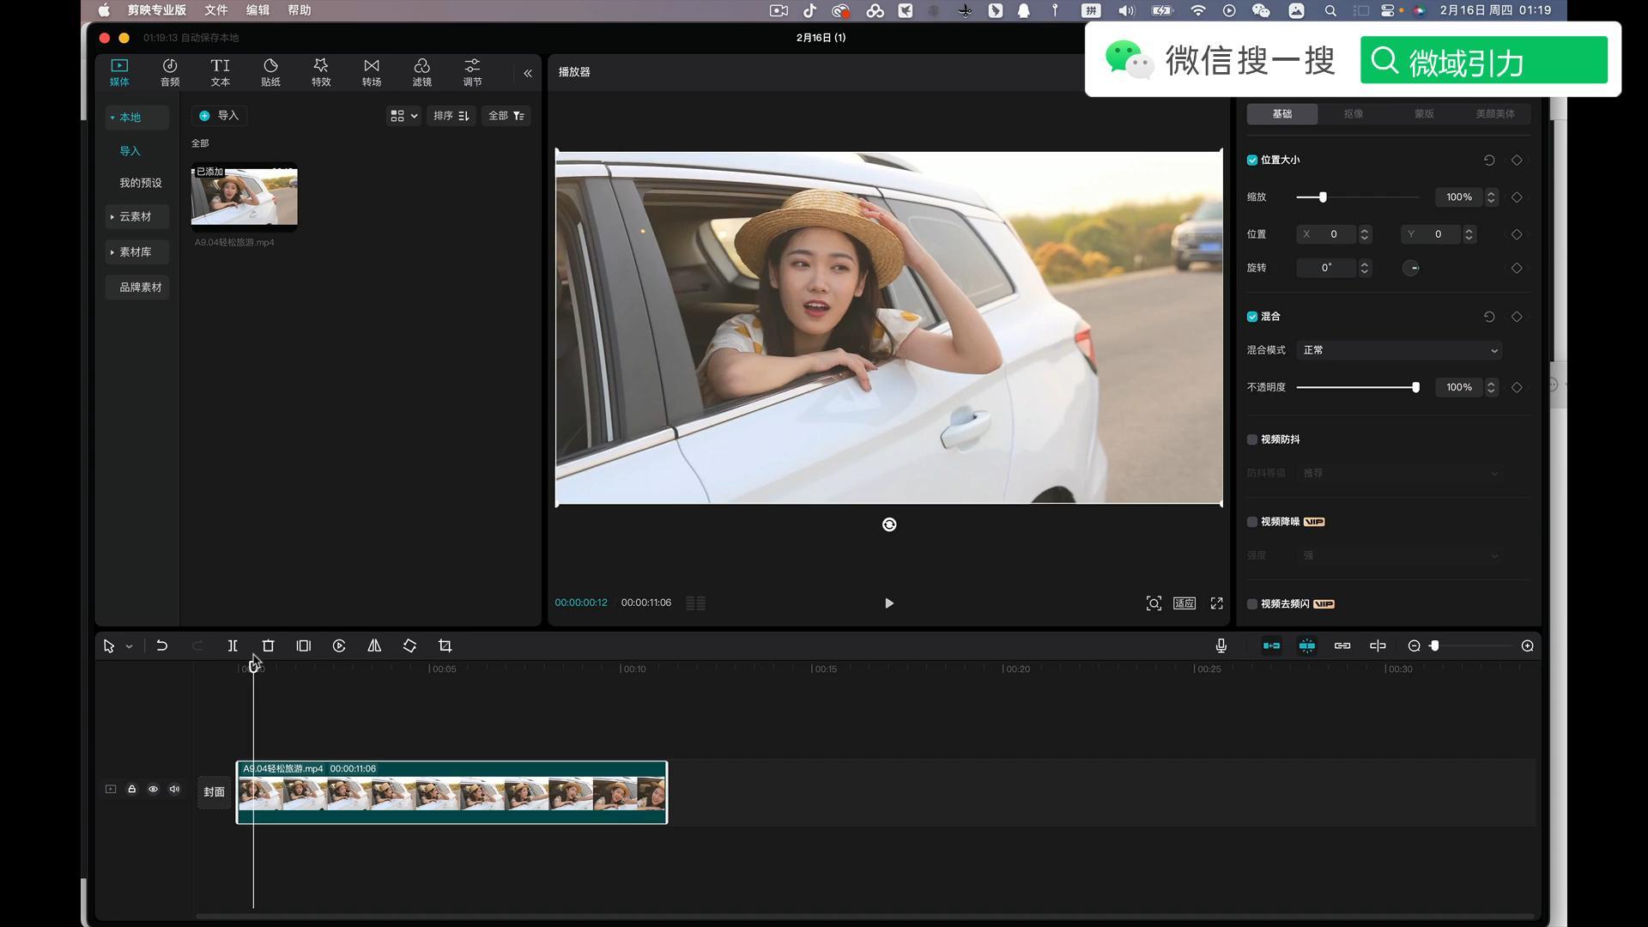Open the 全部 filter dropdown
The width and height of the screenshot is (1648, 927).
point(506,116)
